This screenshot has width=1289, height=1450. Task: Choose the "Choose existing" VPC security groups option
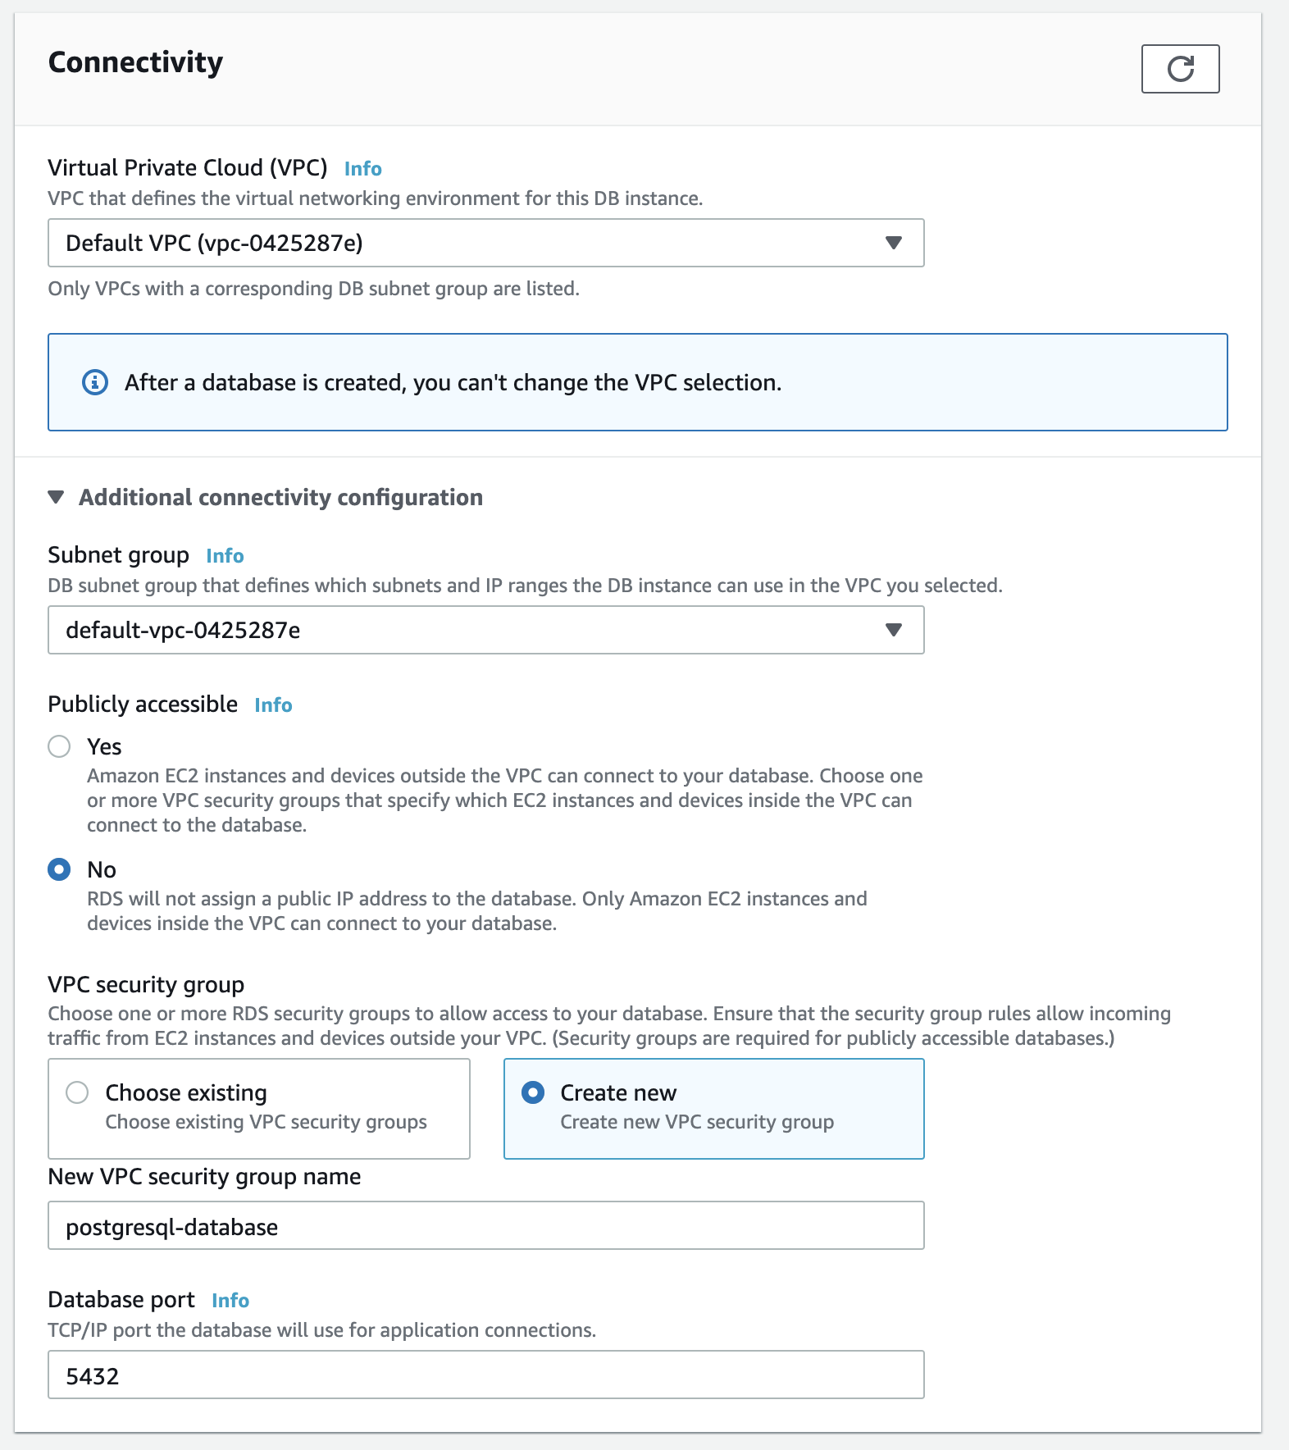pos(77,1093)
